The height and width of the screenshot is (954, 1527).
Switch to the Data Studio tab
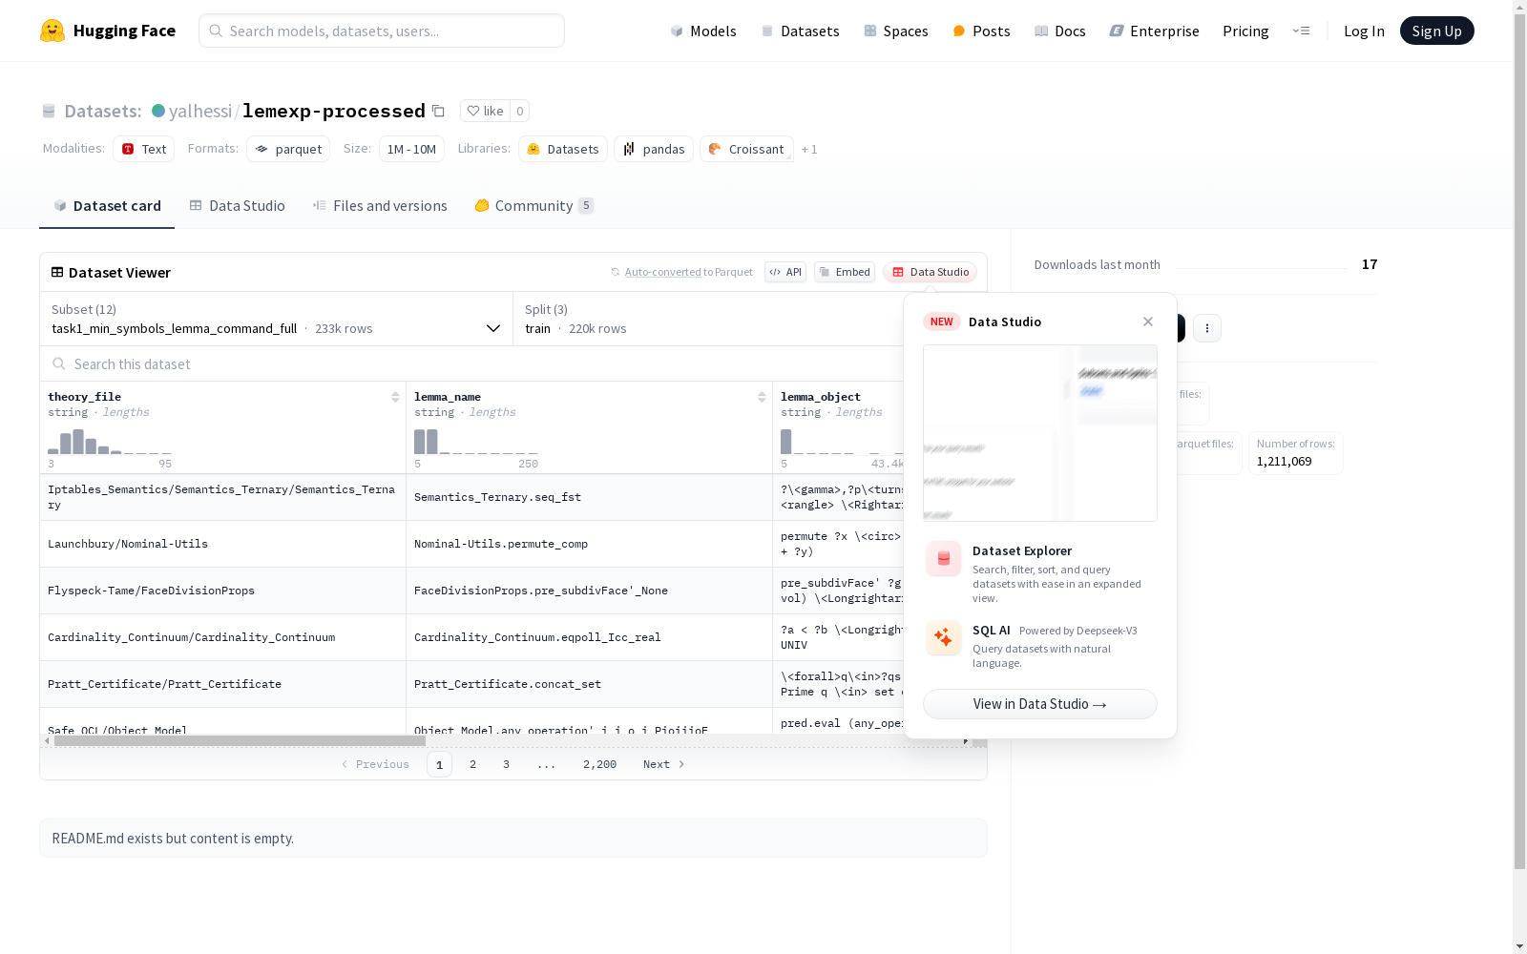238,206
